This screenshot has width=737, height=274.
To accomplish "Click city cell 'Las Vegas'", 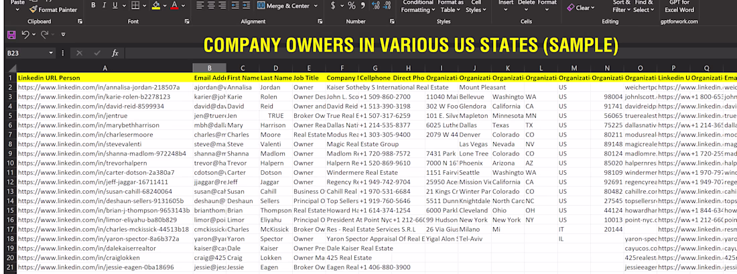I will pyautogui.click(x=474, y=144).
